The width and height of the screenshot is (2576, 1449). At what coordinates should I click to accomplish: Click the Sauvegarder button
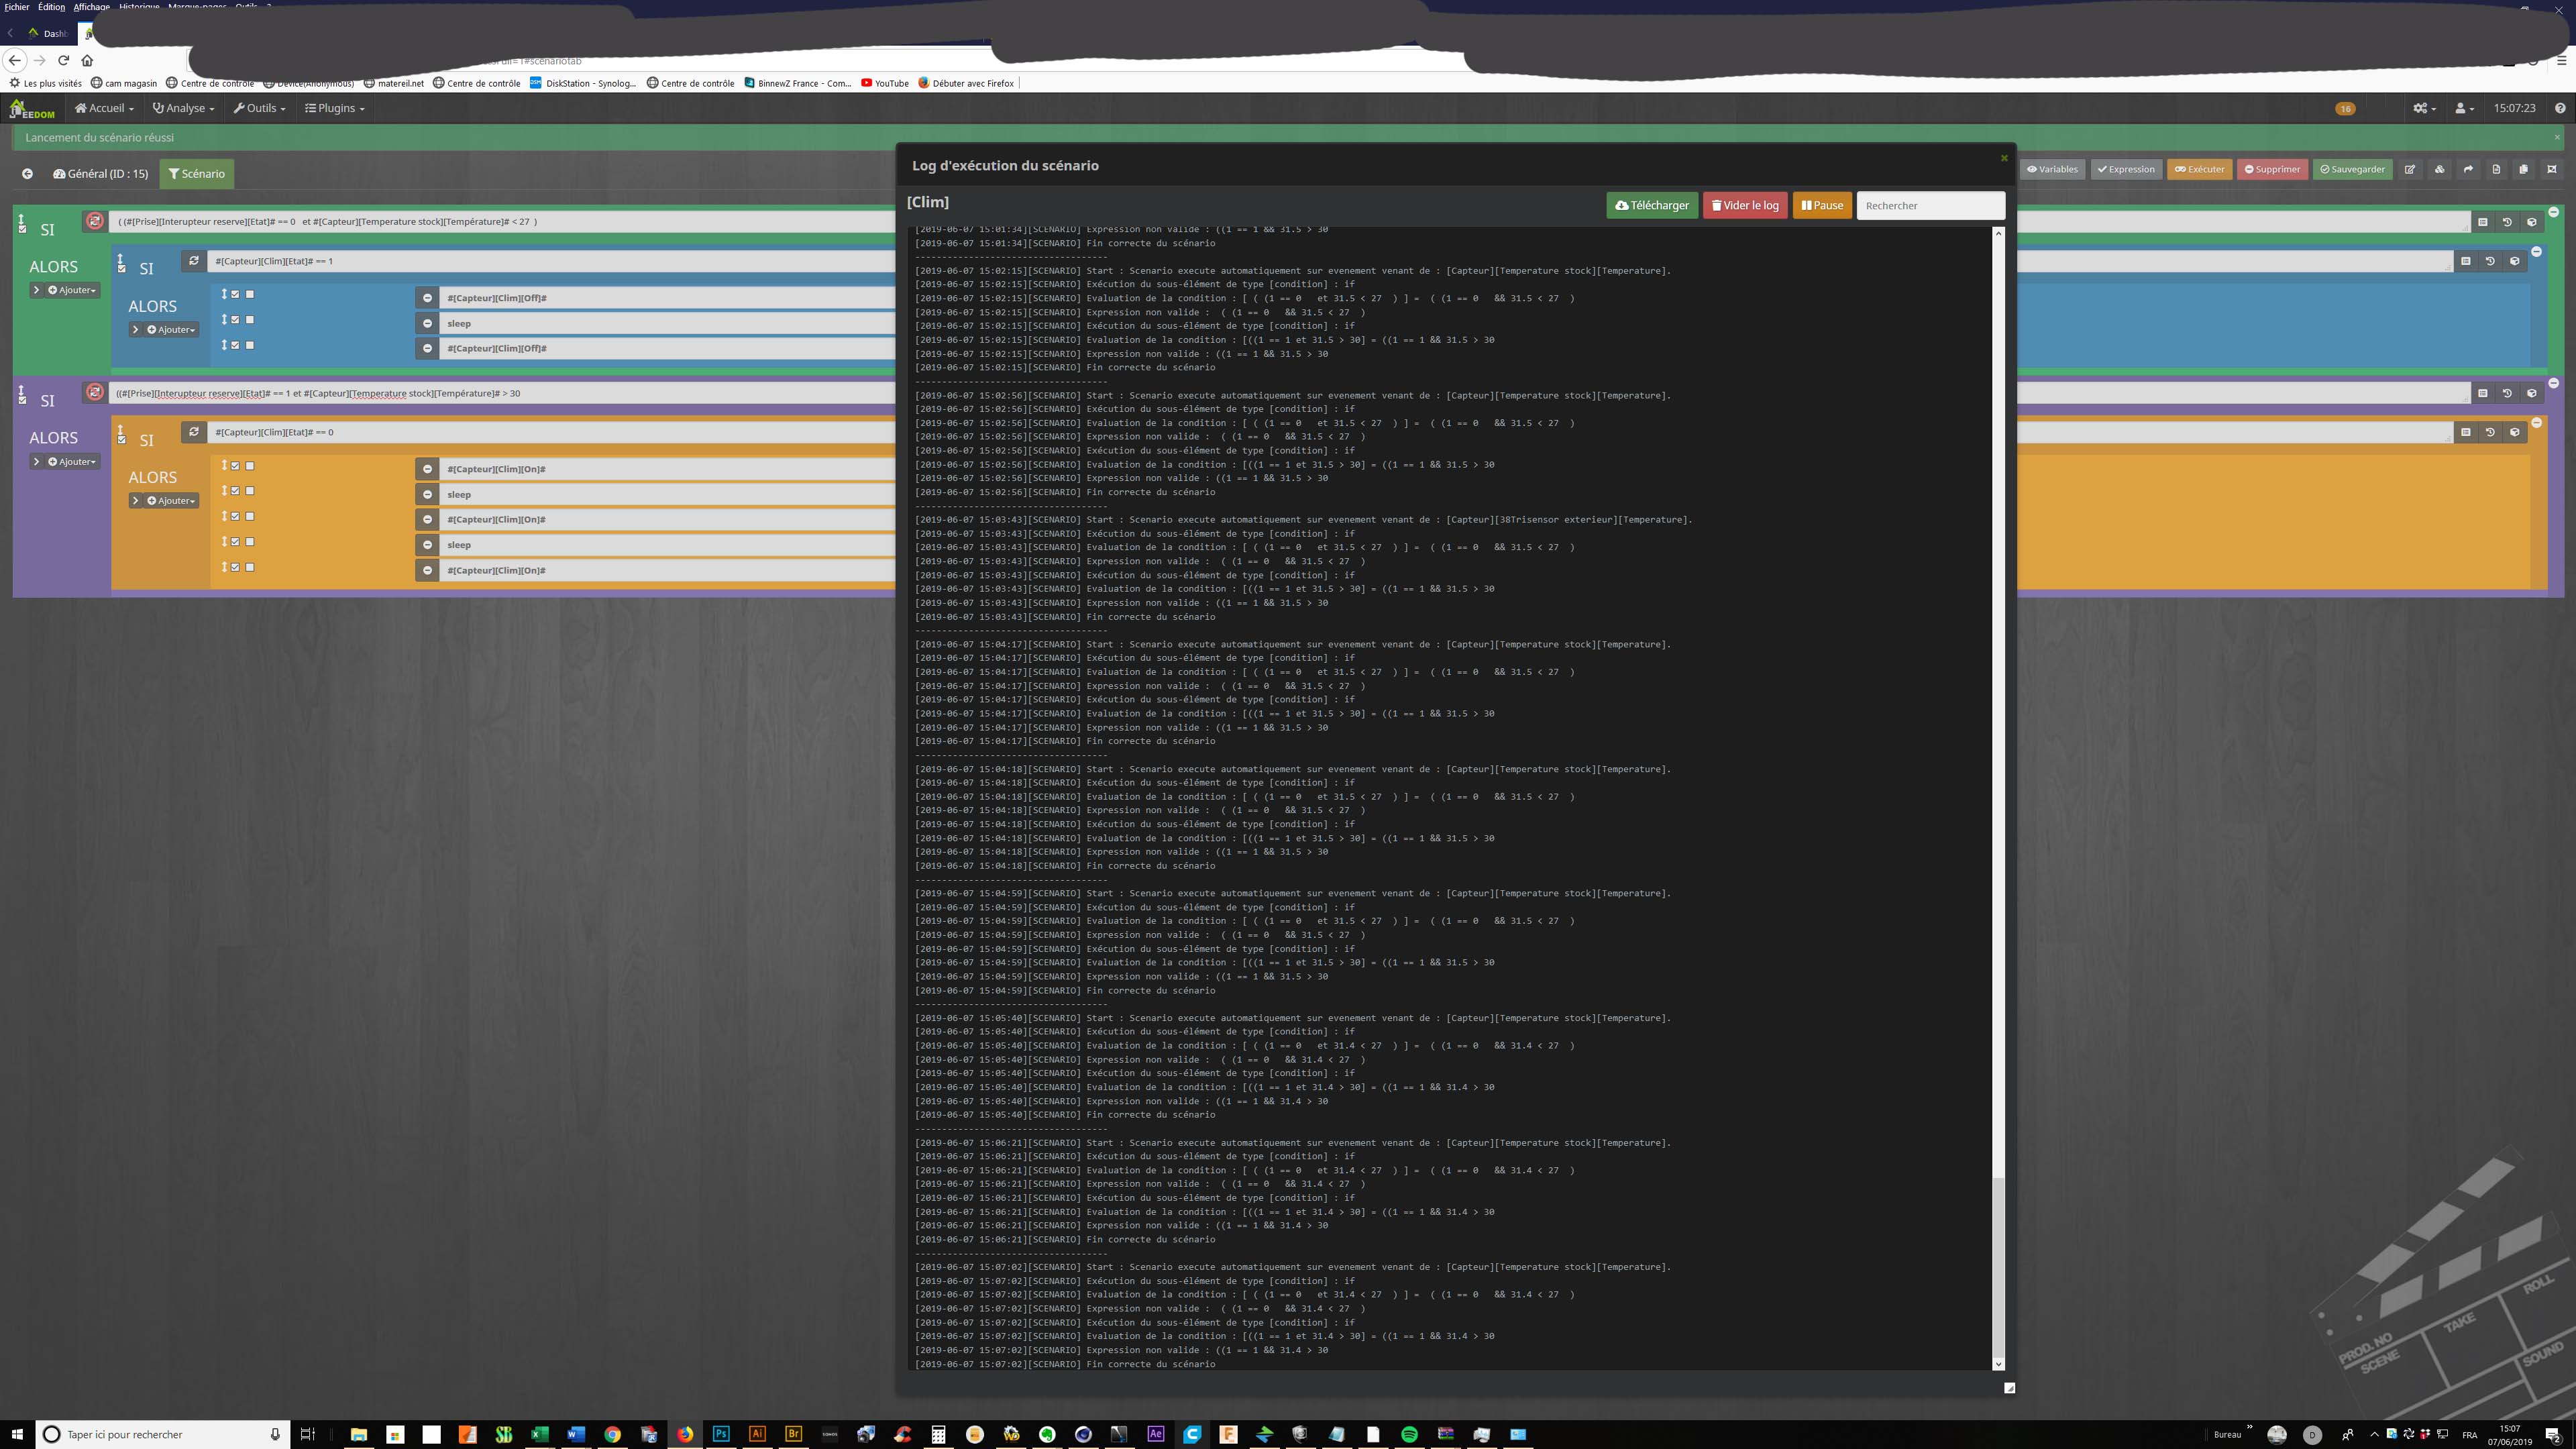2352,169
